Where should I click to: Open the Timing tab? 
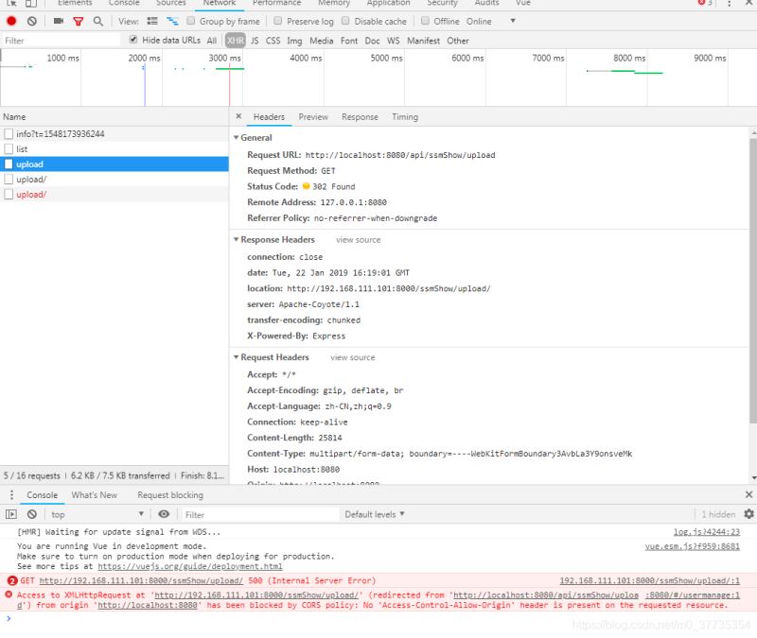405,117
